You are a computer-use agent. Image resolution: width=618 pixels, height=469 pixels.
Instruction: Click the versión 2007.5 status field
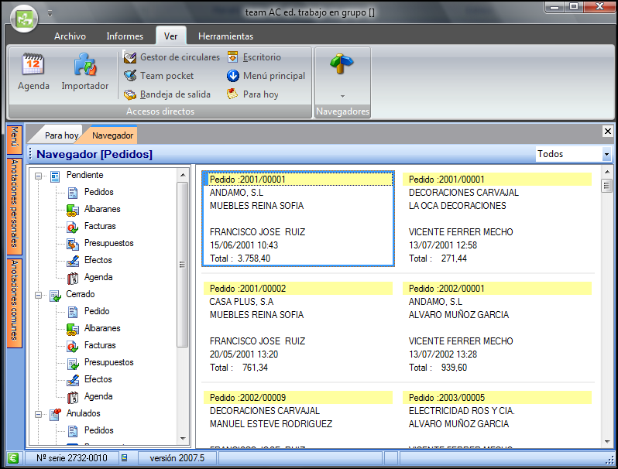[177, 458]
